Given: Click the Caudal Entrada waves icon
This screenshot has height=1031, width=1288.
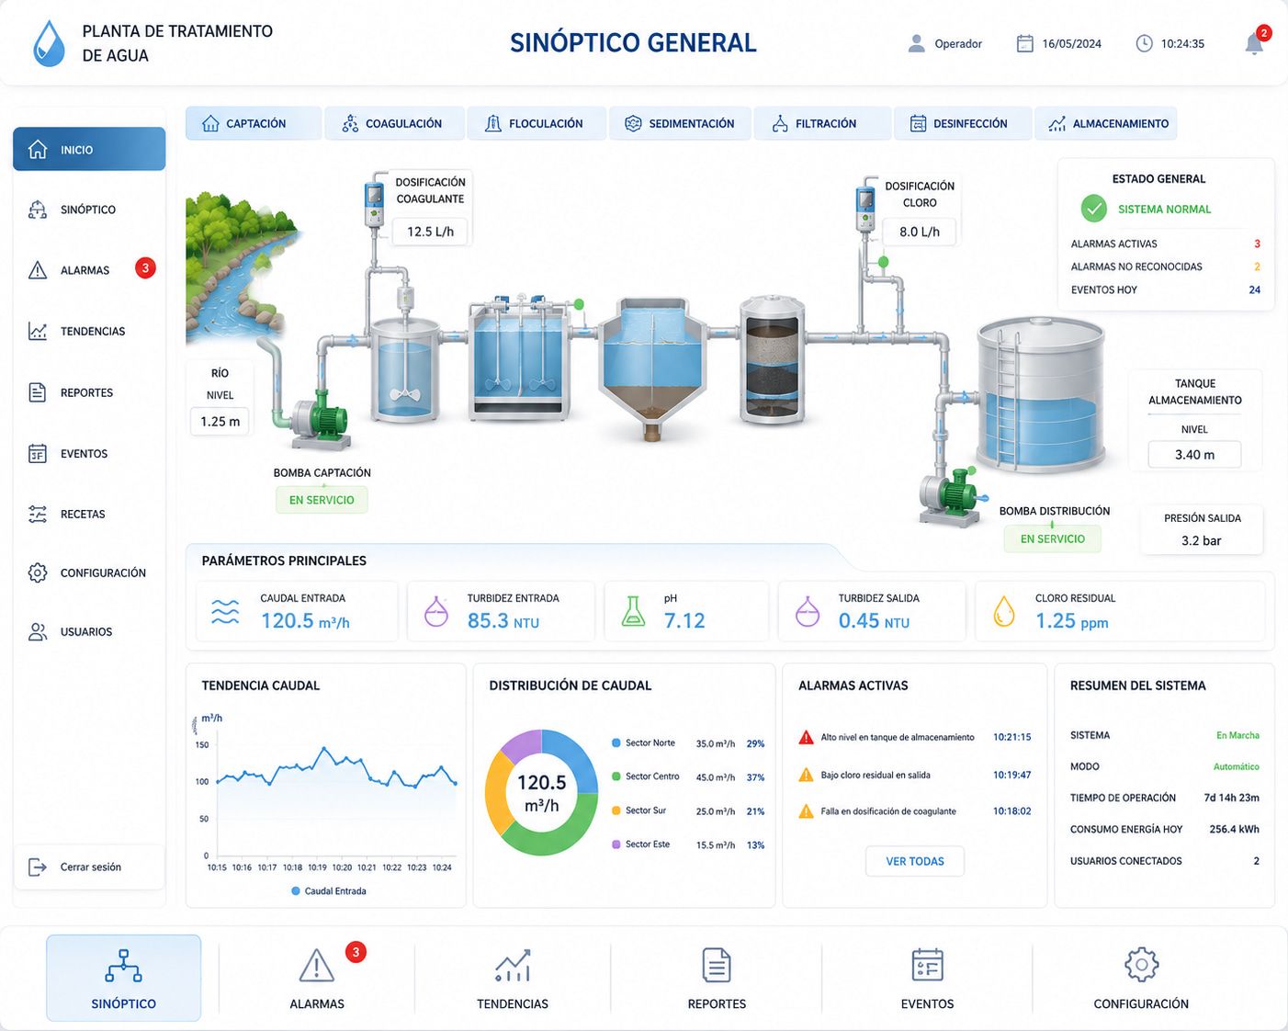Looking at the screenshot, I should point(225,611).
